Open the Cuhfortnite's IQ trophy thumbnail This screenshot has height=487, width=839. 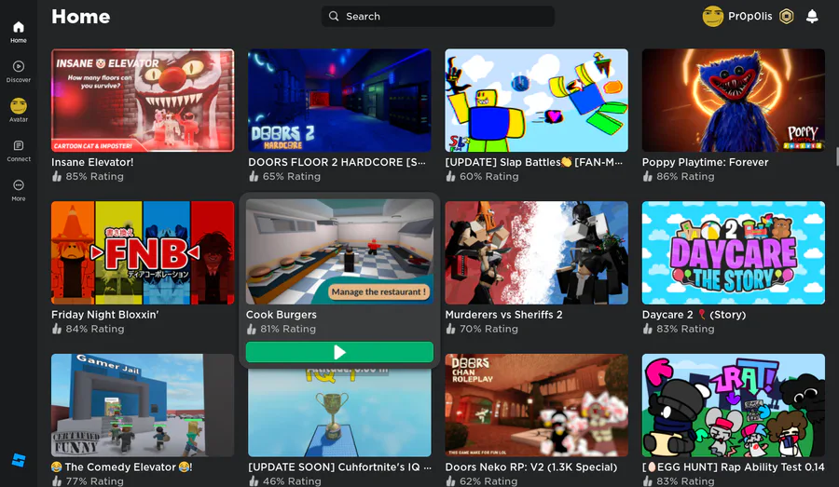[339, 412]
